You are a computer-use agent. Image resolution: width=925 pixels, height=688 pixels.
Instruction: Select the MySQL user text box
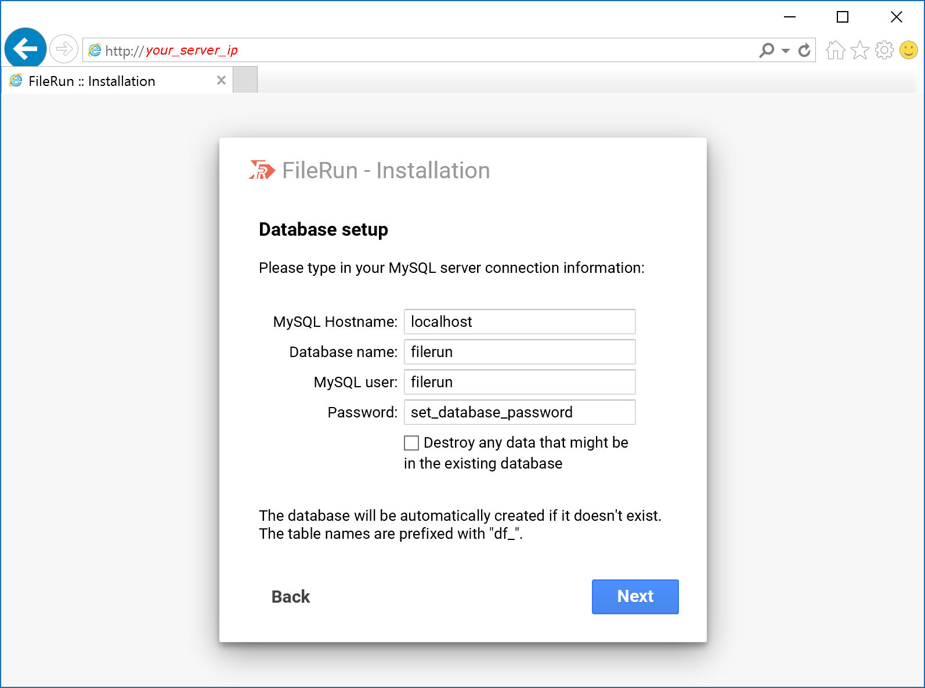(519, 382)
